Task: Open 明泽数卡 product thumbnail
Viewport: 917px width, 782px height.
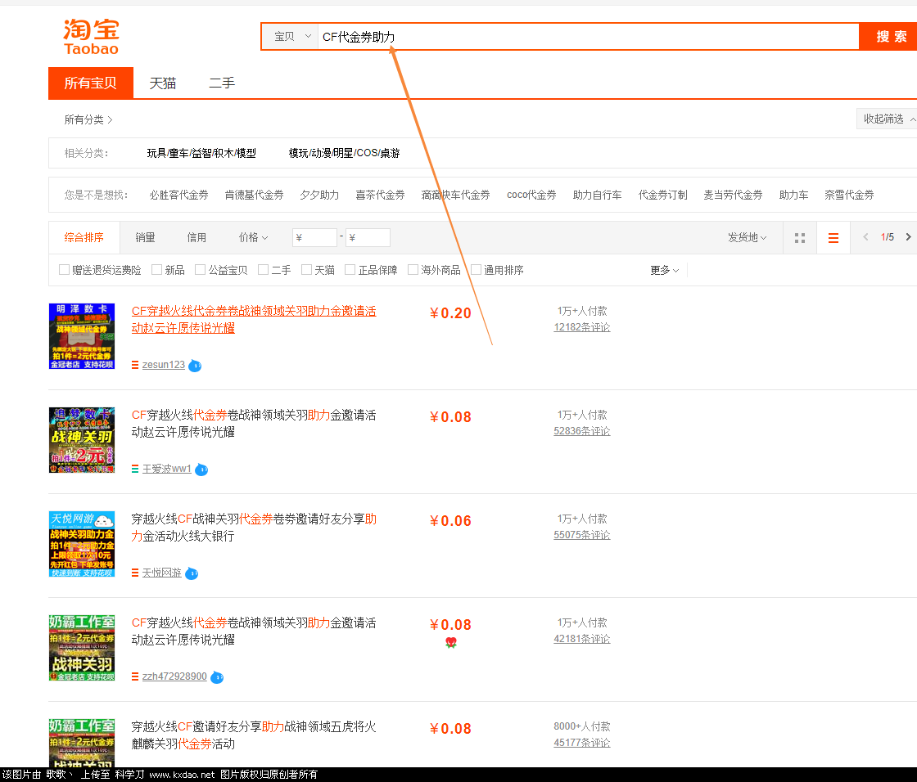Action: click(82, 336)
